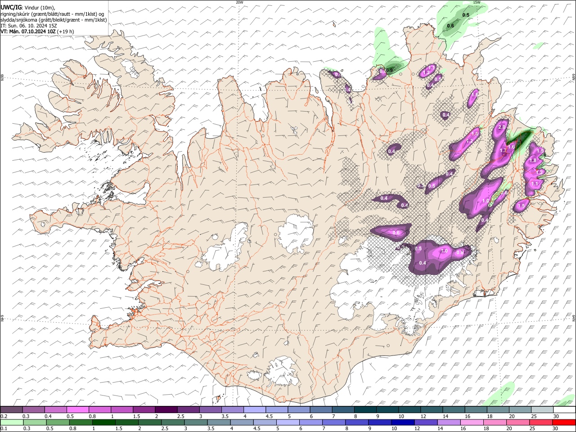The width and height of the screenshot is (576, 432).
Task: Click the '1.7' precipitation value on the map
Action: click(503, 151)
